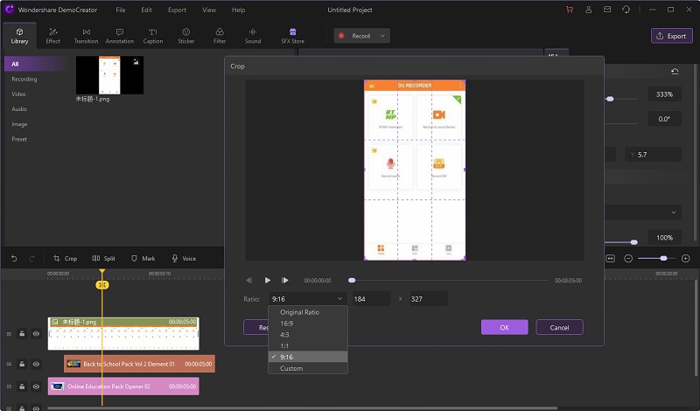Choose Custom ratio option

pyautogui.click(x=308, y=368)
